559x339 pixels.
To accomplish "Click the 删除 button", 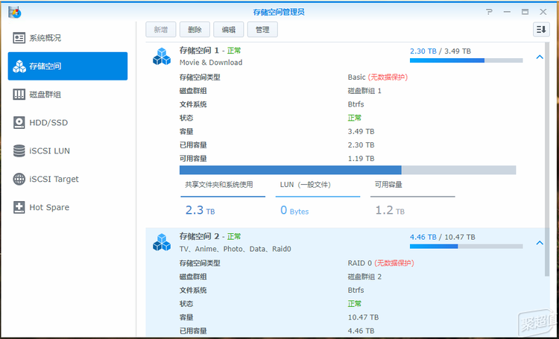I will [195, 29].
